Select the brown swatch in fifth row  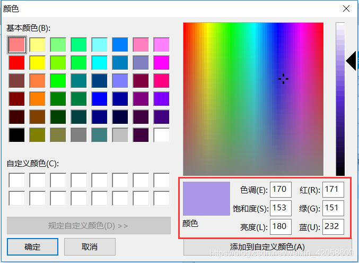[x=38, y=117]
